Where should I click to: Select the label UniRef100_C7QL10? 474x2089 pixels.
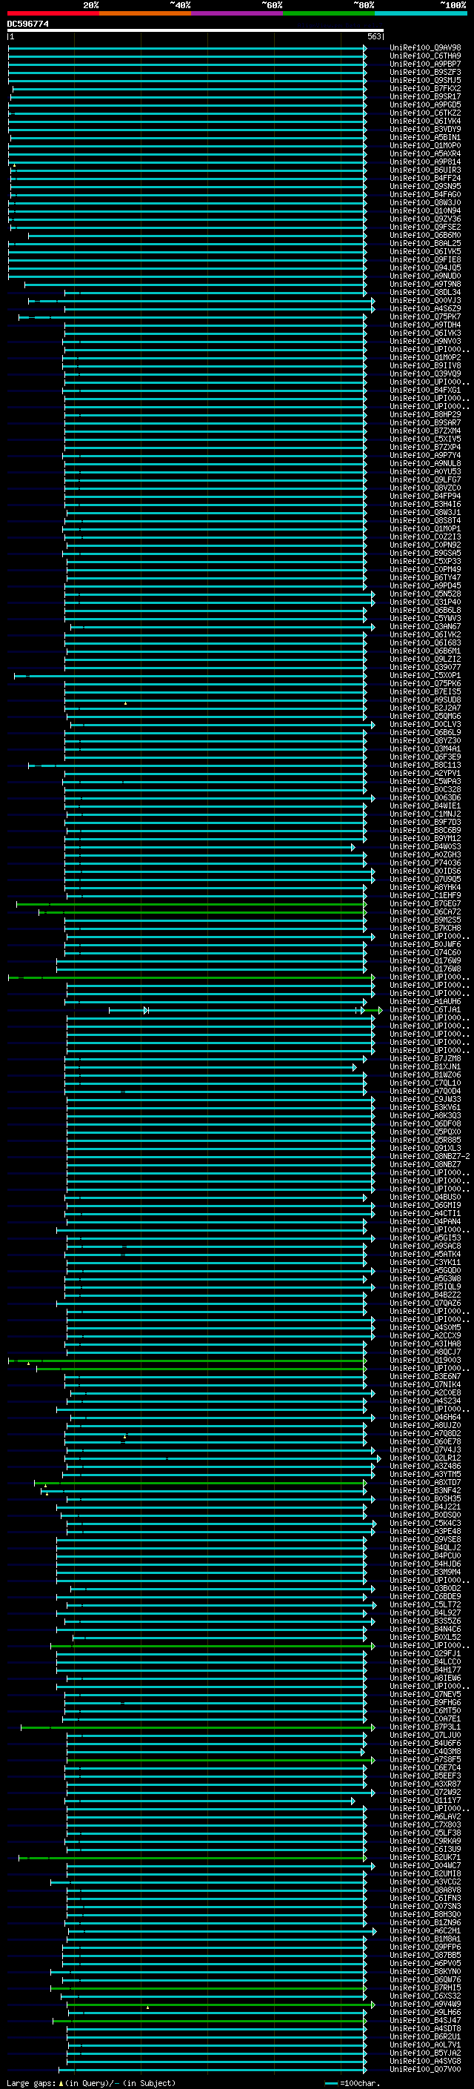pos(425,1083)
